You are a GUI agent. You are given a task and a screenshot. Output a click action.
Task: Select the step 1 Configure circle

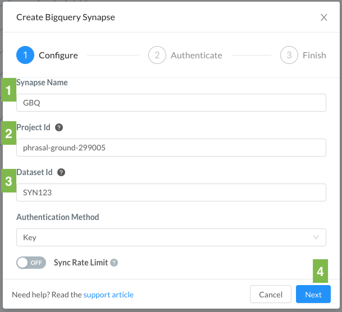click(25, 55)
